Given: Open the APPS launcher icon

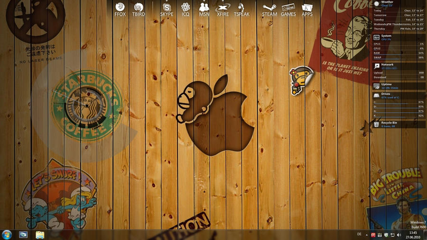Looking at the screenshot, I should (307, 9).
